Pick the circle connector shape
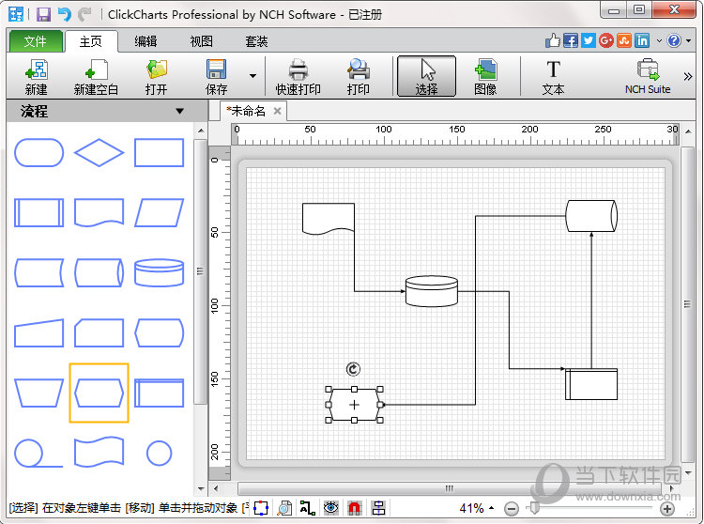Image resolution: width=704 pixels, height=524 pixels. tap(160, 453)
